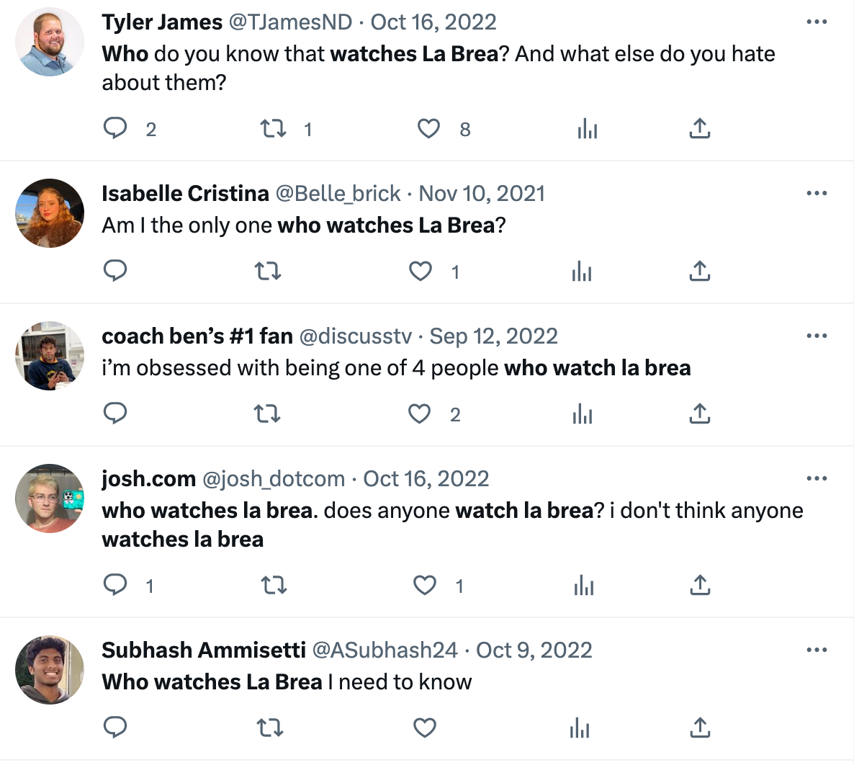This screenshot has height=765, width=854.
Task: Like Tyler James's tweet
Action: click(428, 129)
